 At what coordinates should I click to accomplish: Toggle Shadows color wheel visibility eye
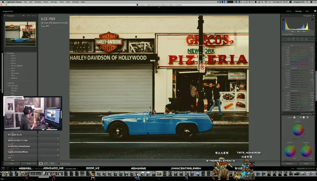coord(295,158)
